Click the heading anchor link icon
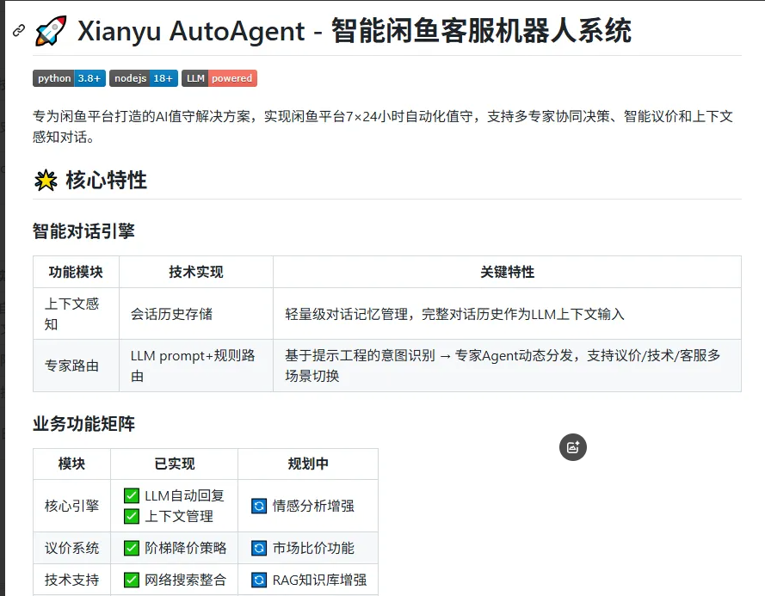The height and width of the screenshot is (596, 765). (19, 30)
